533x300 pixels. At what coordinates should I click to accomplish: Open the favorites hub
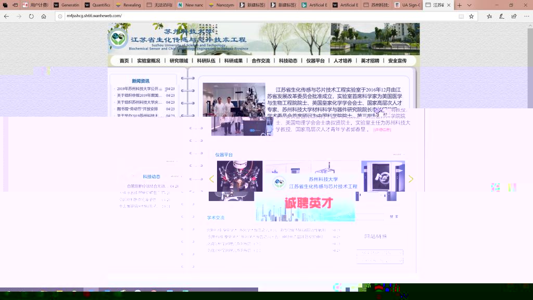coord(489,16)
